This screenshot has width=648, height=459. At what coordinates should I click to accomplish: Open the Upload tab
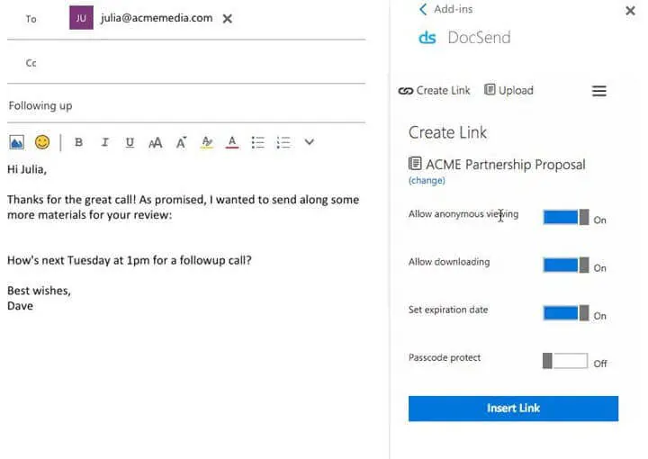(508, 90)
